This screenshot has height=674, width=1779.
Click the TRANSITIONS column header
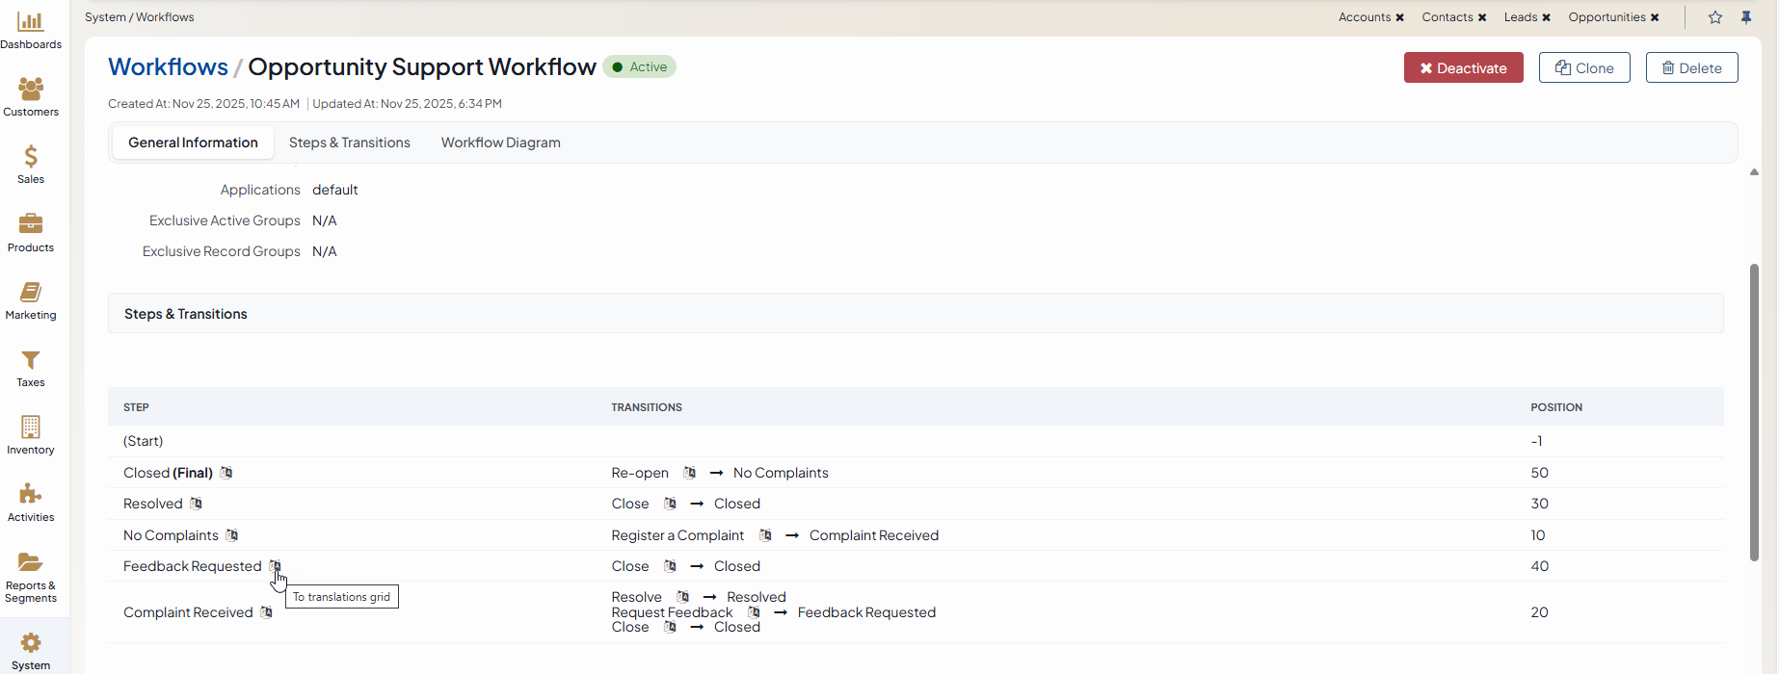click(x=647, y=407)
